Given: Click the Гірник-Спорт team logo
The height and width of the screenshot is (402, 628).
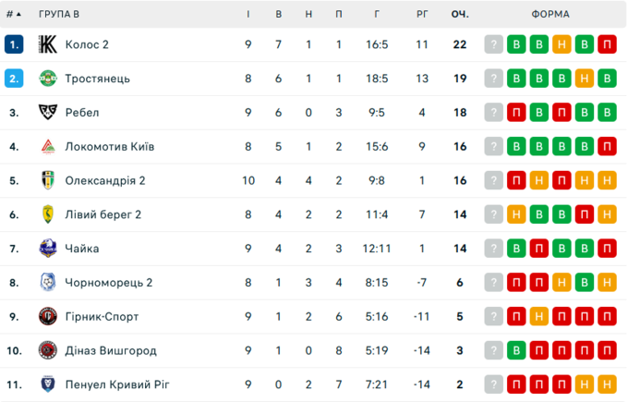Looking at the screenshot, I should click(48, 317).
